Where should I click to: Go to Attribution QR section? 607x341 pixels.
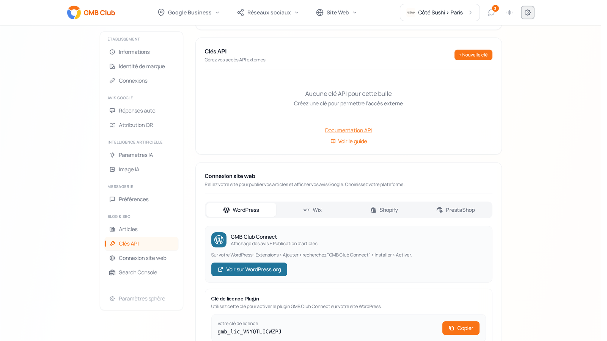point(142,125)
